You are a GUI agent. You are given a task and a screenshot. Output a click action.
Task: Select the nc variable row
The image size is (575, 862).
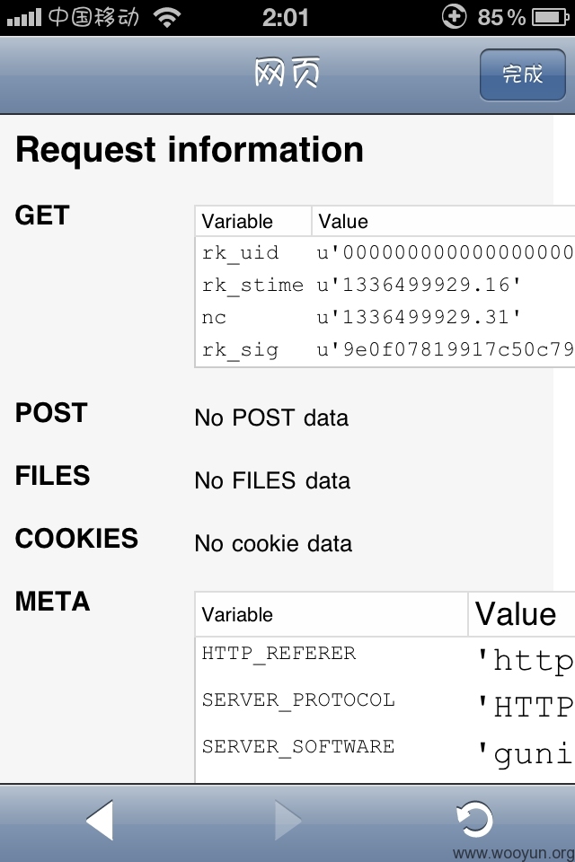[x=385, y=317]
